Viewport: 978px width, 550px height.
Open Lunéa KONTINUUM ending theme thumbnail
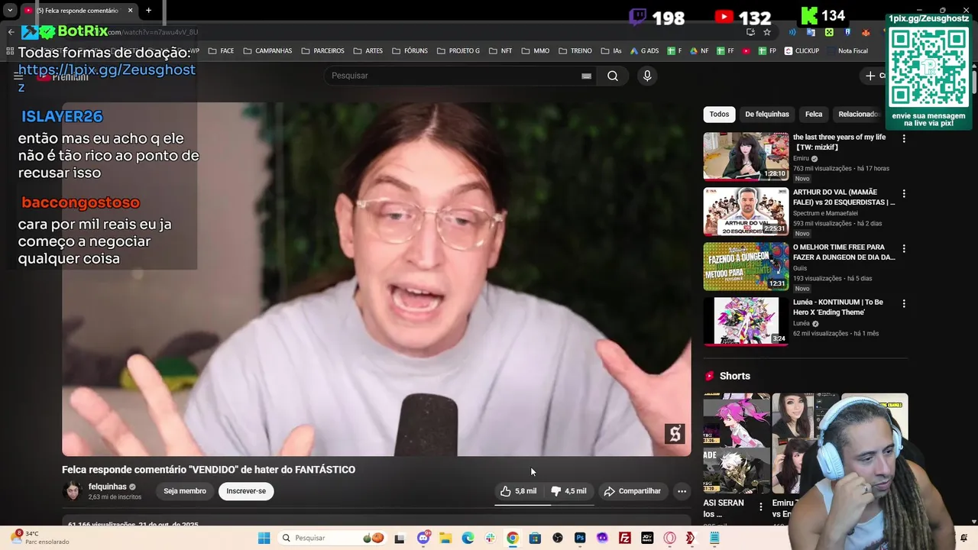pos(746,321)
